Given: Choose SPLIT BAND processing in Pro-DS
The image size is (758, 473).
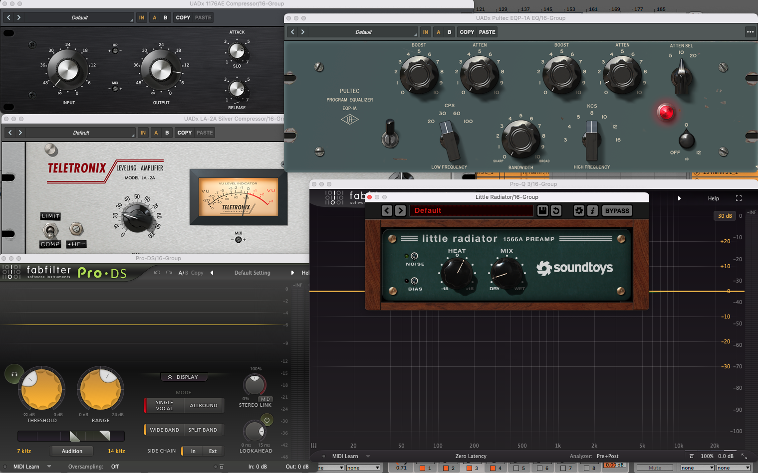Looking at the screenshot, I should click(203, 430).
